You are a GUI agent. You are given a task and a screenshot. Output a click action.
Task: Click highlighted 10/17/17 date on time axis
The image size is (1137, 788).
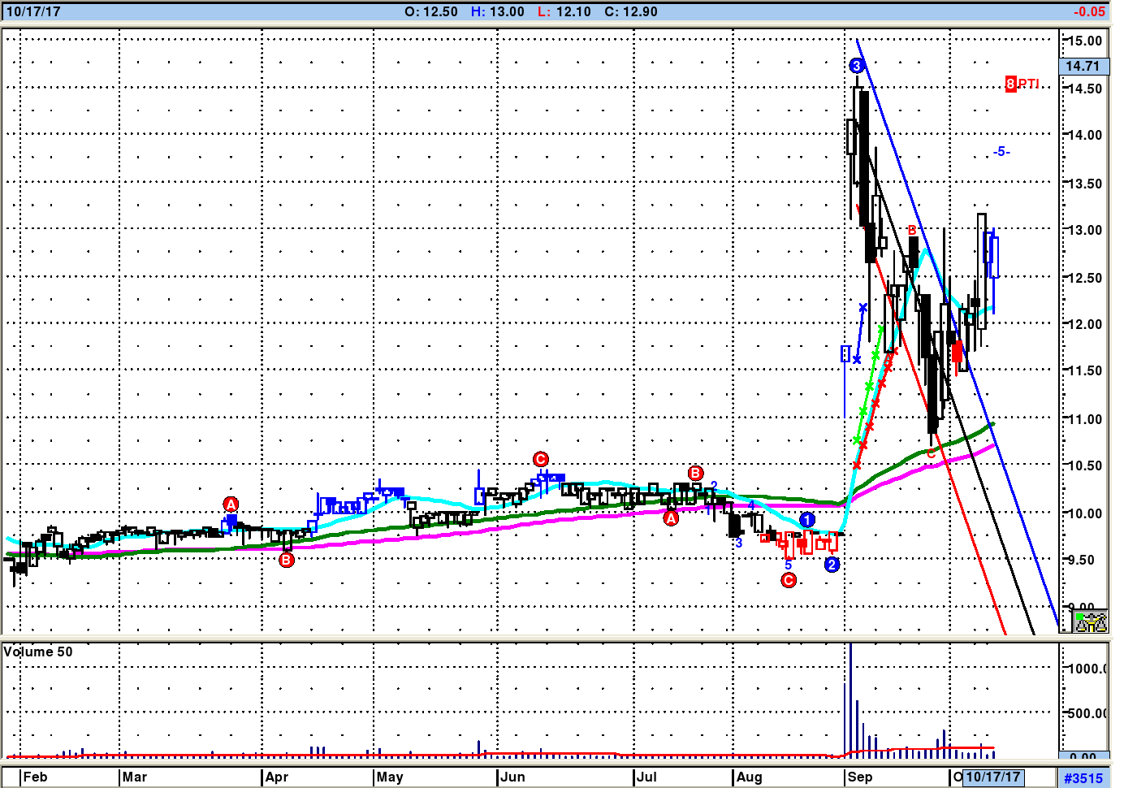992,777
